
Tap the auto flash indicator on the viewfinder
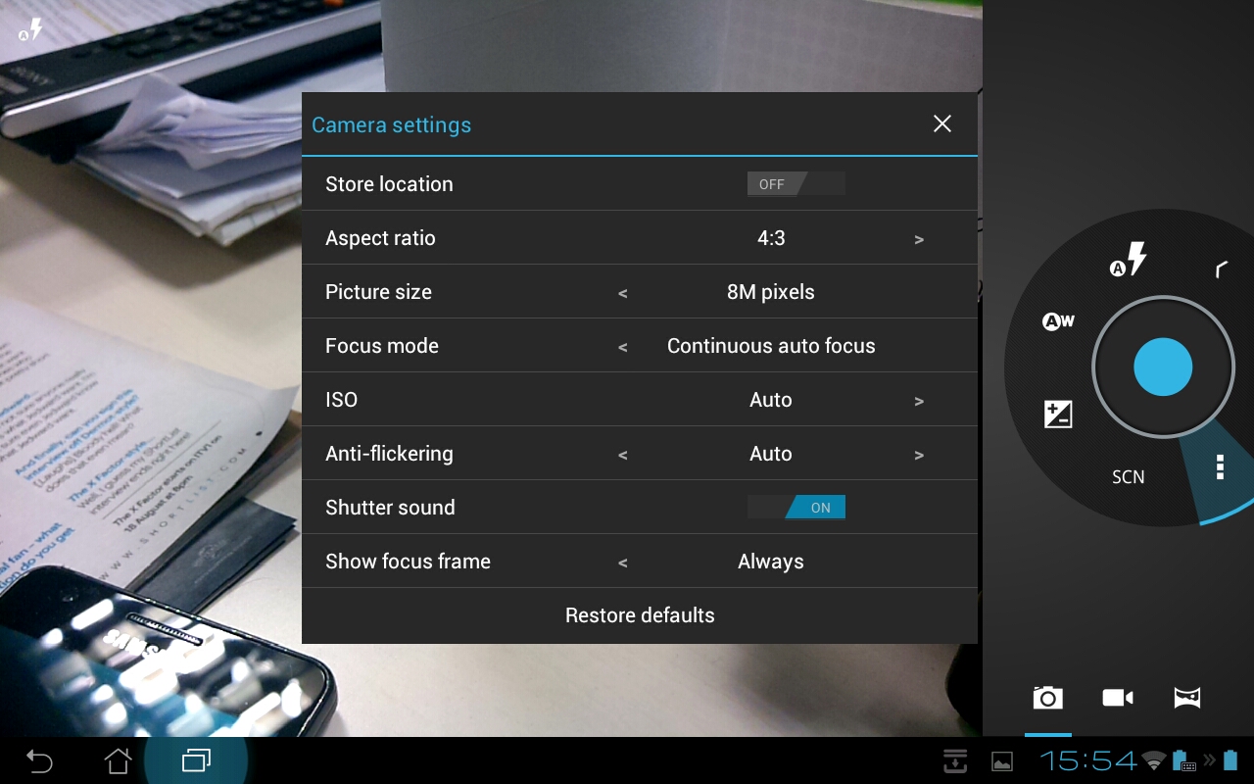[x=30, y=29]
